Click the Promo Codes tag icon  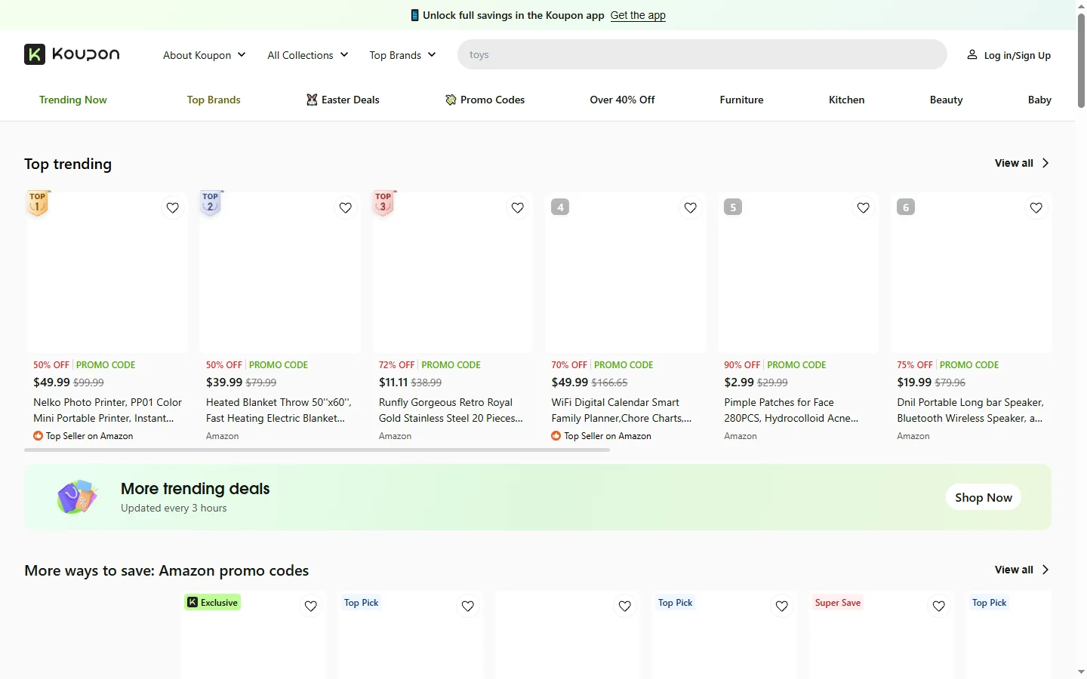pyautogui.click(x=451, y=100)
